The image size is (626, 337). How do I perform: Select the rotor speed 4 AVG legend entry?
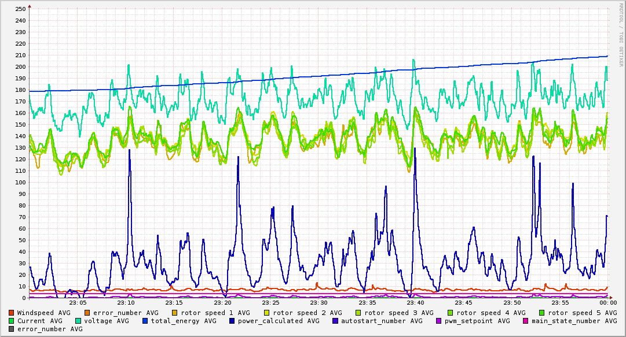(486, 313)
